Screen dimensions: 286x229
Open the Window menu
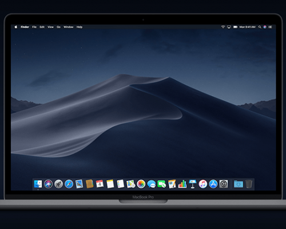(x=69, y=27)
